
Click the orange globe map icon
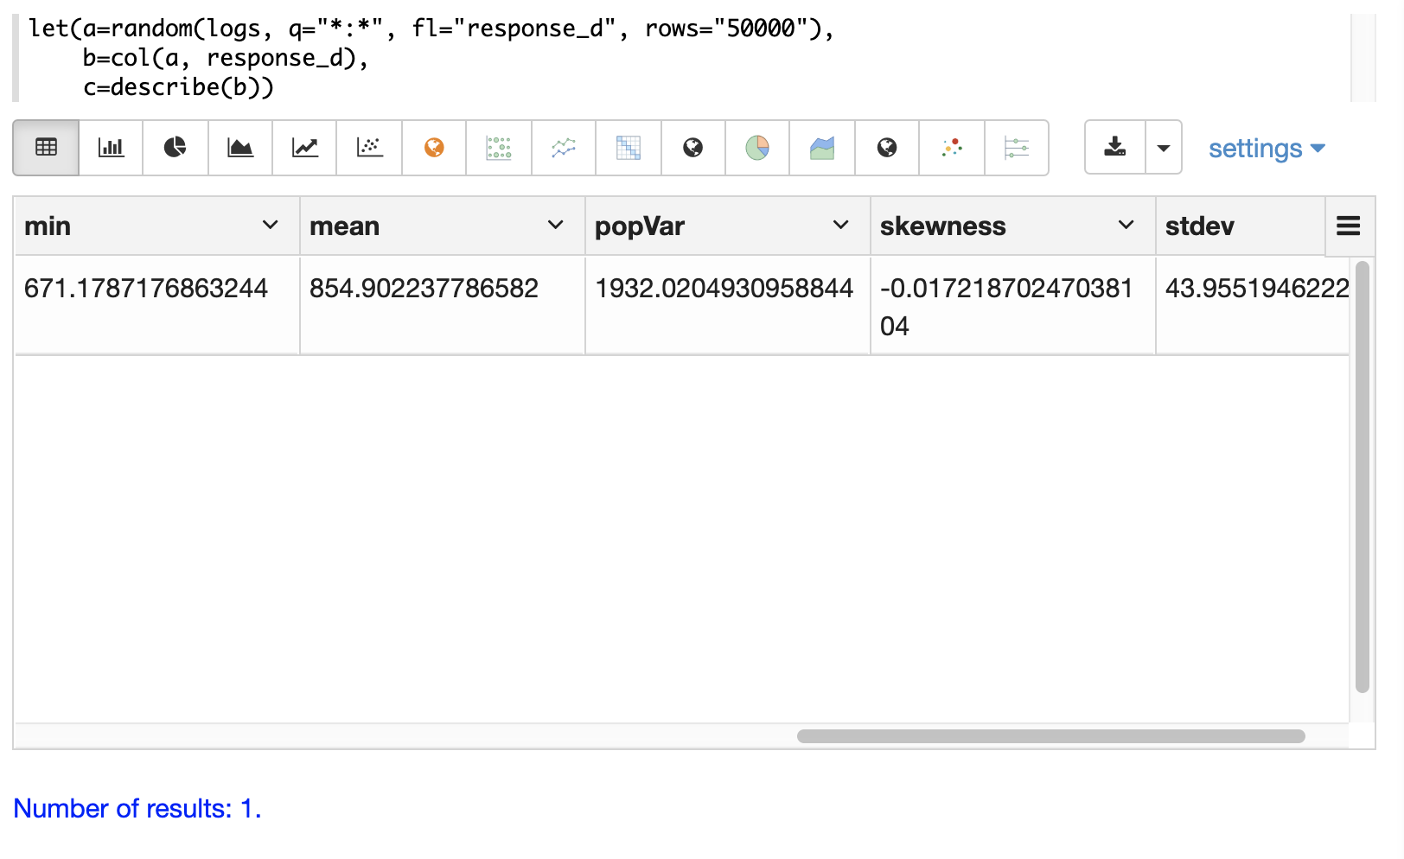click(434, 148)
